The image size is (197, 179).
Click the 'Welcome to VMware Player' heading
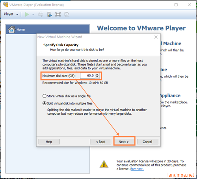141,28
